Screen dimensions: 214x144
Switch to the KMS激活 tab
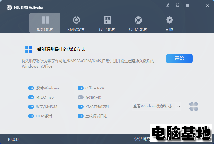point(76,24)
